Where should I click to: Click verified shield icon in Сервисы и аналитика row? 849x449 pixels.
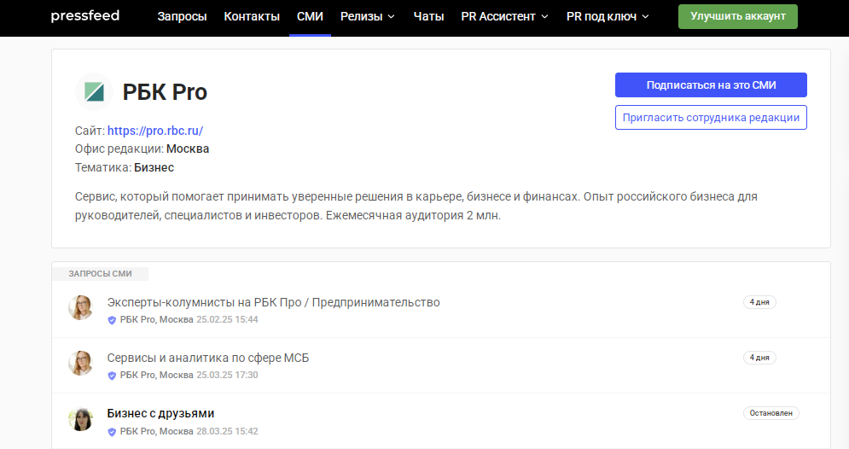click(x=112, y=376)
